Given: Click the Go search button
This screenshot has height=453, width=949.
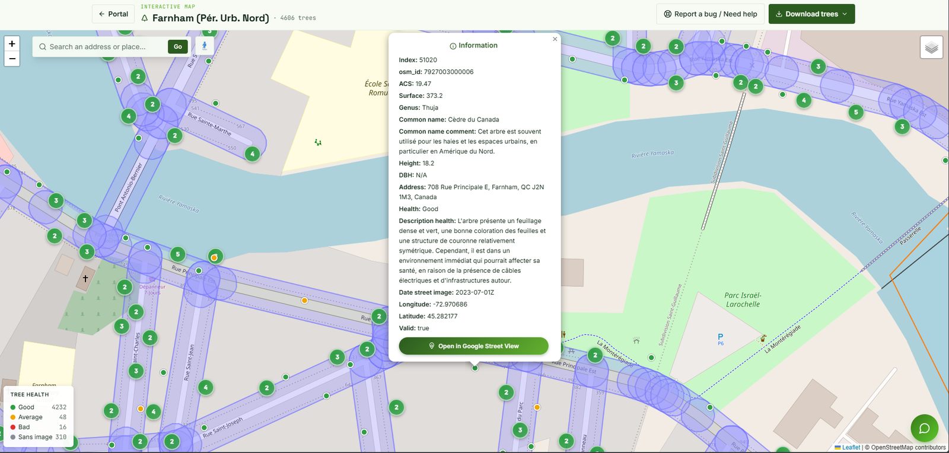Looking at the screenshot, I should [178, 47].
